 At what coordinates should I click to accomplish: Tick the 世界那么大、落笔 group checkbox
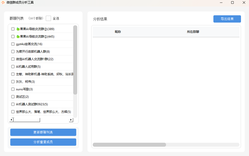pyautogui.click(x=13, y=112)
